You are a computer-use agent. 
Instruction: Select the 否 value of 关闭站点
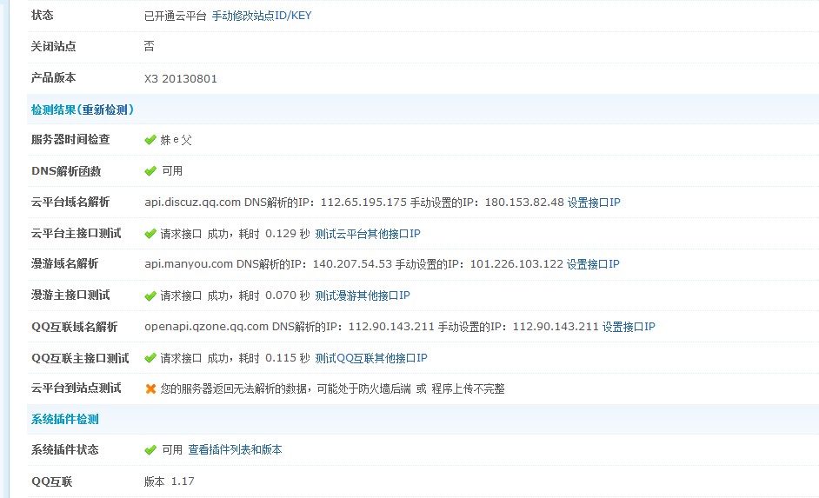(150, 46)
